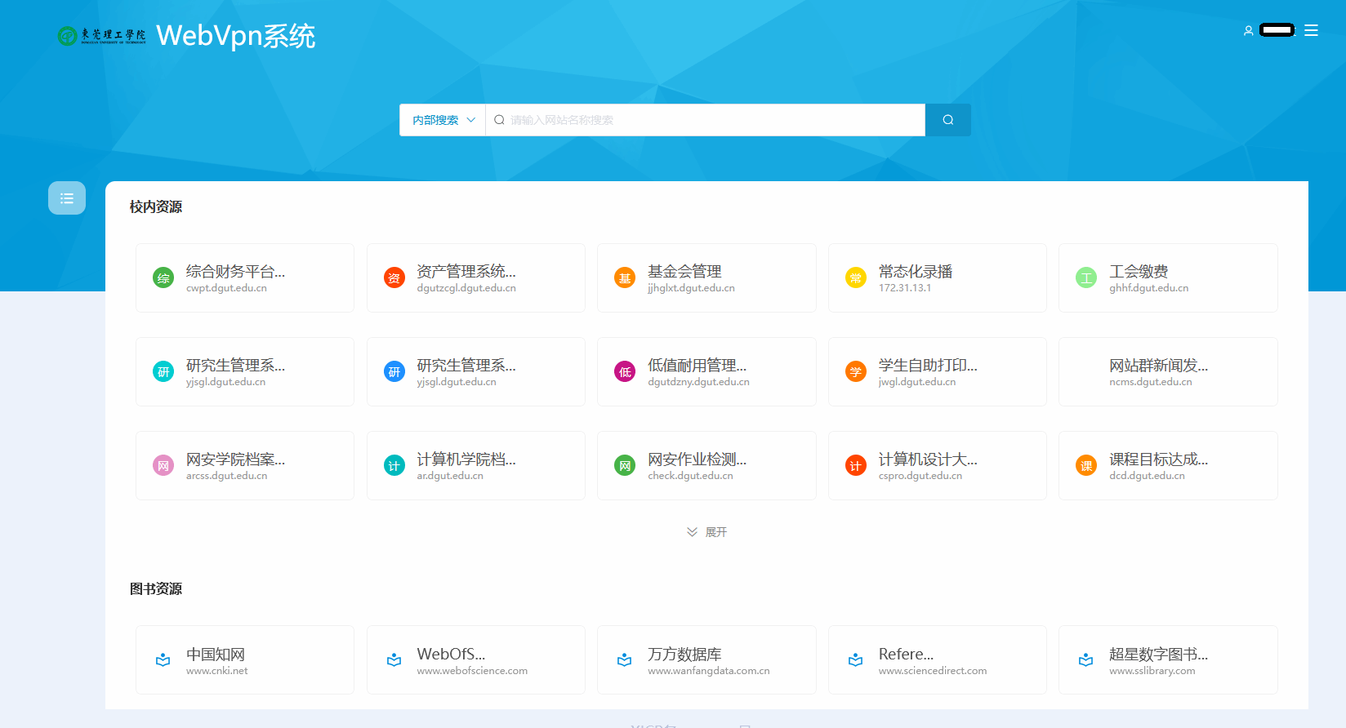
Task: Click the www.cnki.net address text
Action: (216, 671)
